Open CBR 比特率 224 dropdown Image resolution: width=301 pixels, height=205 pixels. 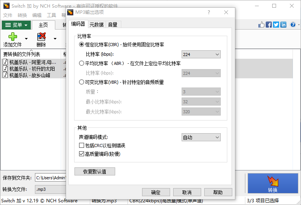(201, 55)
